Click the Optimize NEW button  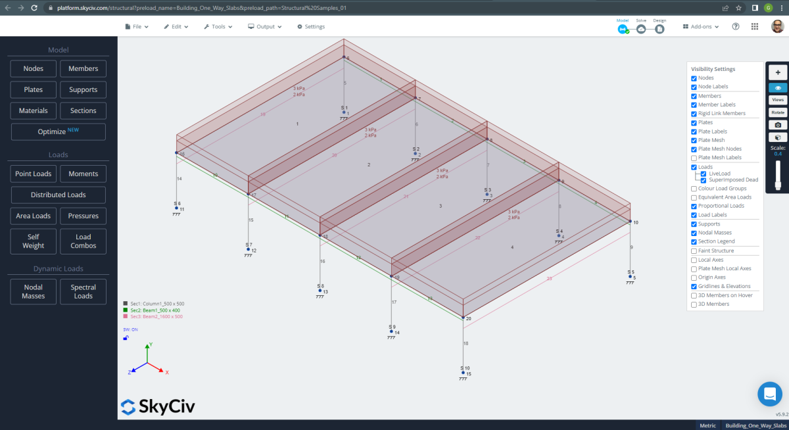pyautogui.click(x=58, y=131)
